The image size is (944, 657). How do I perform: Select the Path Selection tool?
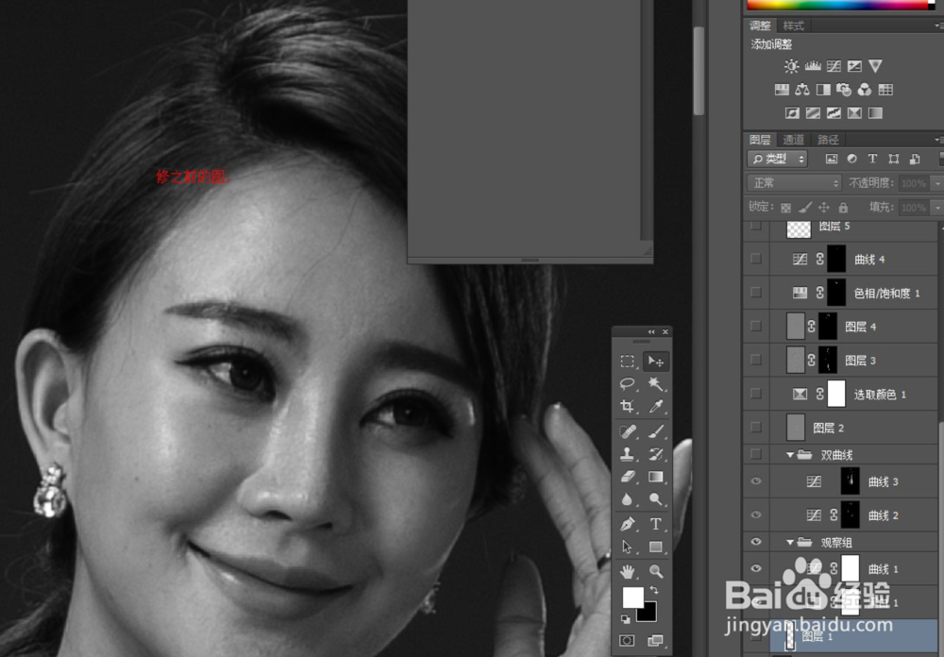pyautogui.click(x=628, y=547)
